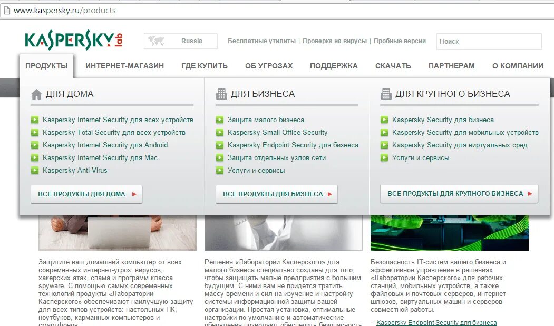Open the Защита малого бизнеса link

[x=266, y=120]
